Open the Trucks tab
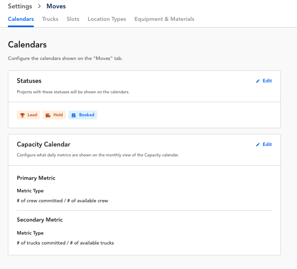The image size is (297, 269). tap(50, 19)
